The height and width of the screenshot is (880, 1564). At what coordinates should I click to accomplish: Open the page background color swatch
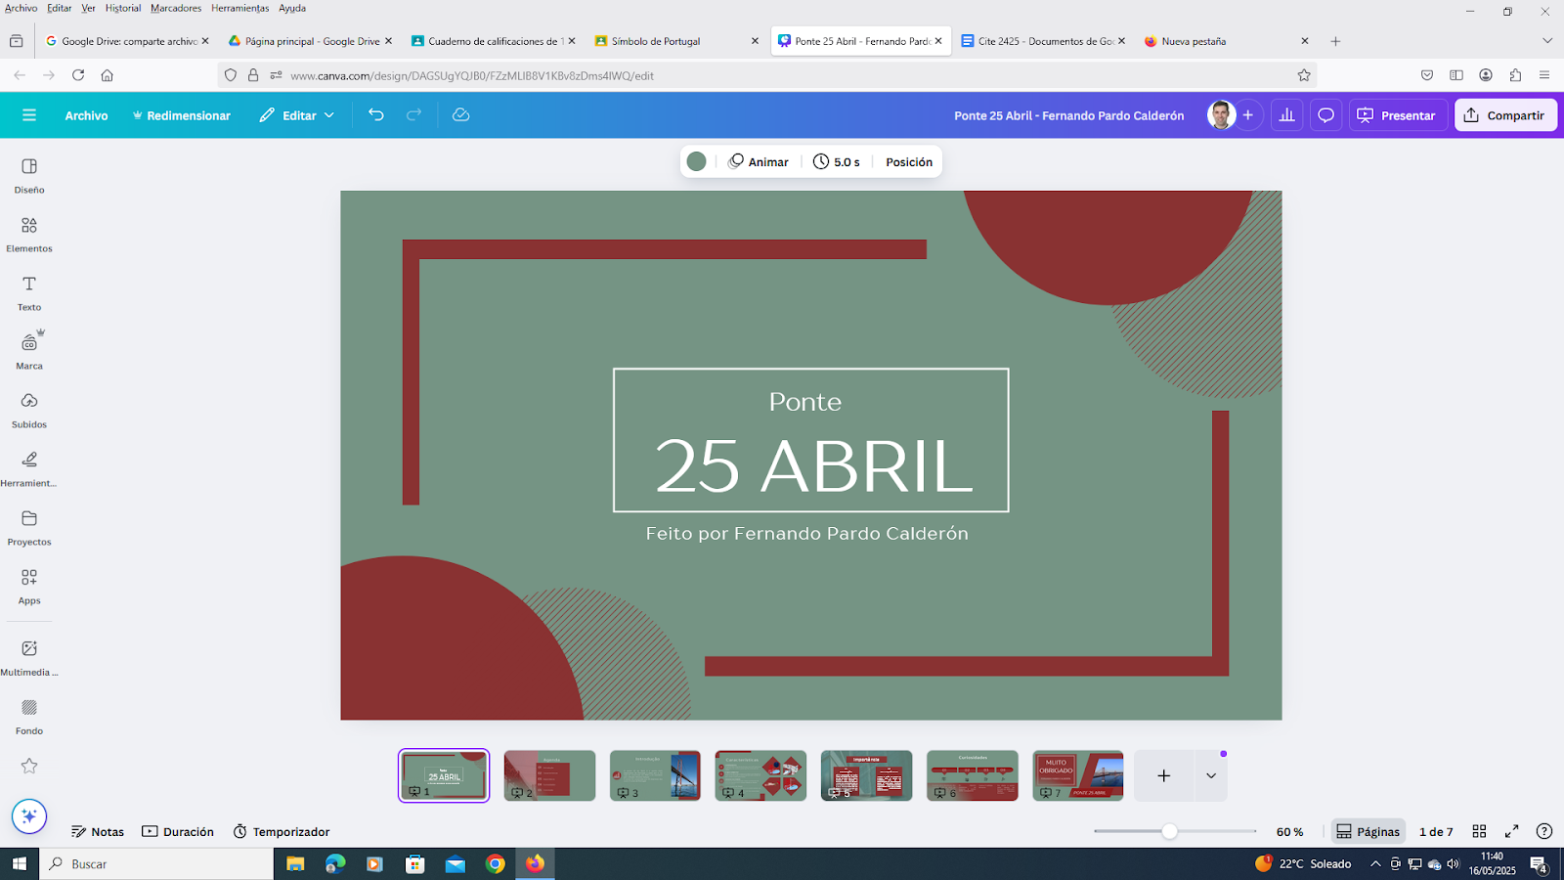click(696, 161)
